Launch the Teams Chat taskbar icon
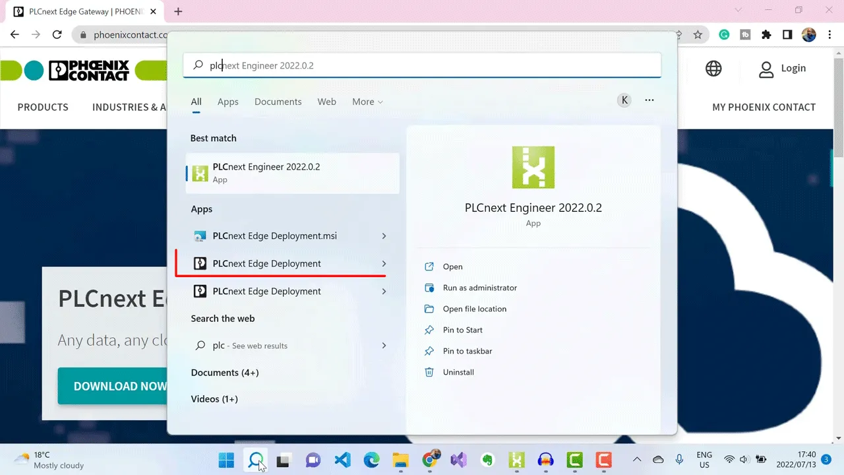 click(x=313, y=460)
